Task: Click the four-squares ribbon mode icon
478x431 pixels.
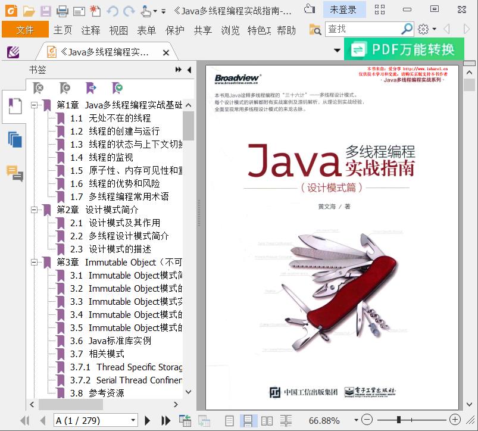Action: 380,10
